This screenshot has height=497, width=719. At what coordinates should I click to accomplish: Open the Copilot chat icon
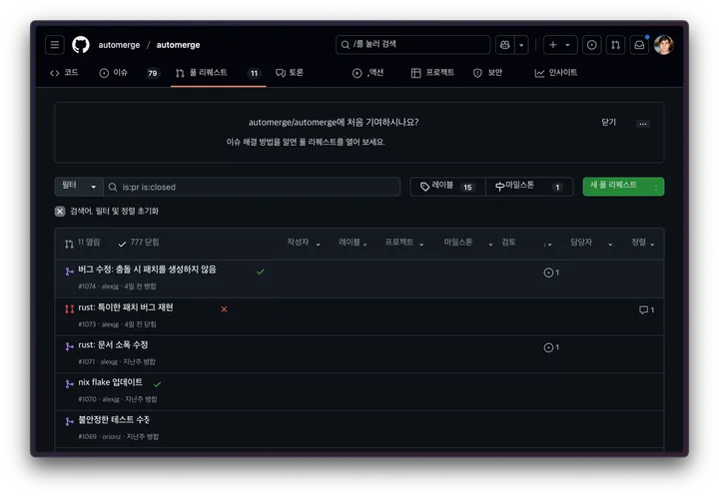pos(505,45)
